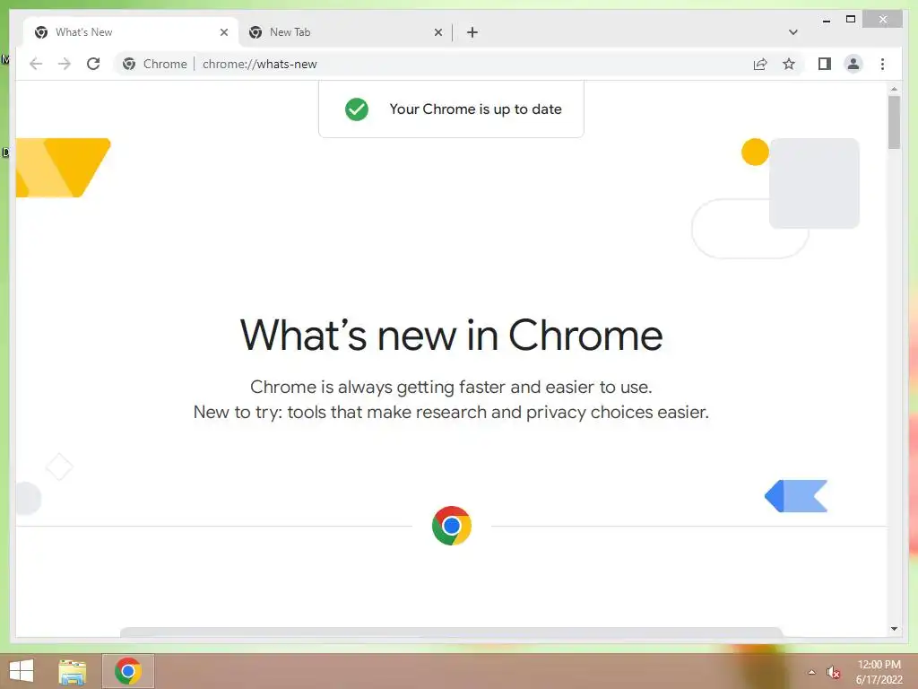The width and height of the screenshot is (918, 689).
Task: Go back using the back arrow
Action: point(36,64)
